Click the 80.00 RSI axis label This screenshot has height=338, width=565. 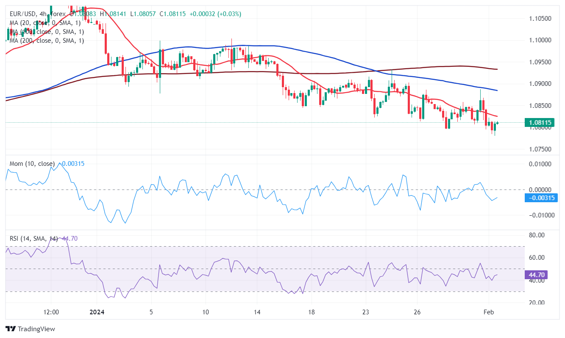click(x=536, y=235)
